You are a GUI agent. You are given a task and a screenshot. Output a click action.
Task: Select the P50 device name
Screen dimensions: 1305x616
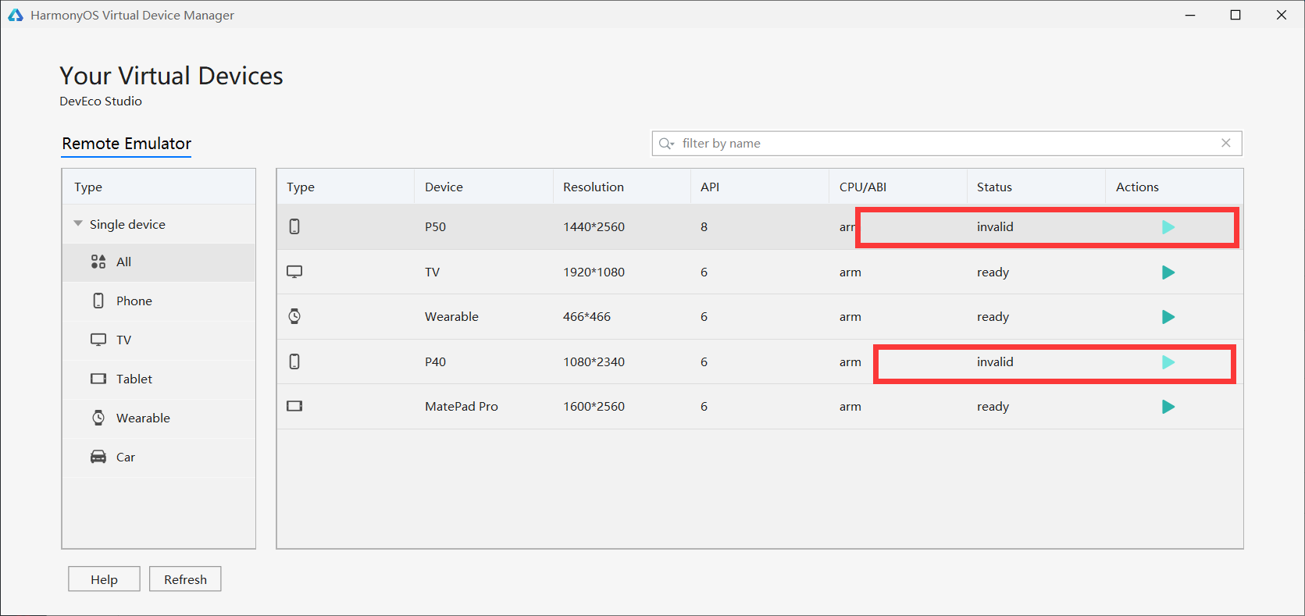pyautogui.click(x=435, y=227)
